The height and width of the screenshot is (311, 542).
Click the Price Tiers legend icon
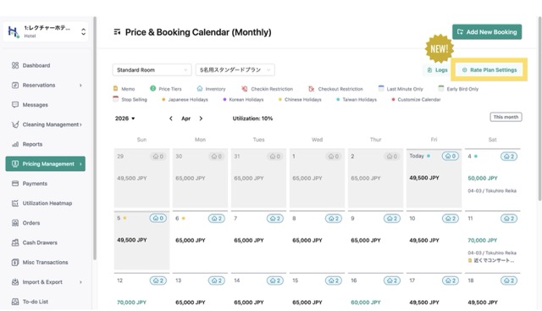(152, 89)
